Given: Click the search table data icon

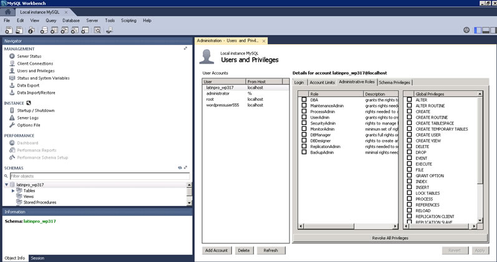Looking at the screenshot, I should coord(97,30).
